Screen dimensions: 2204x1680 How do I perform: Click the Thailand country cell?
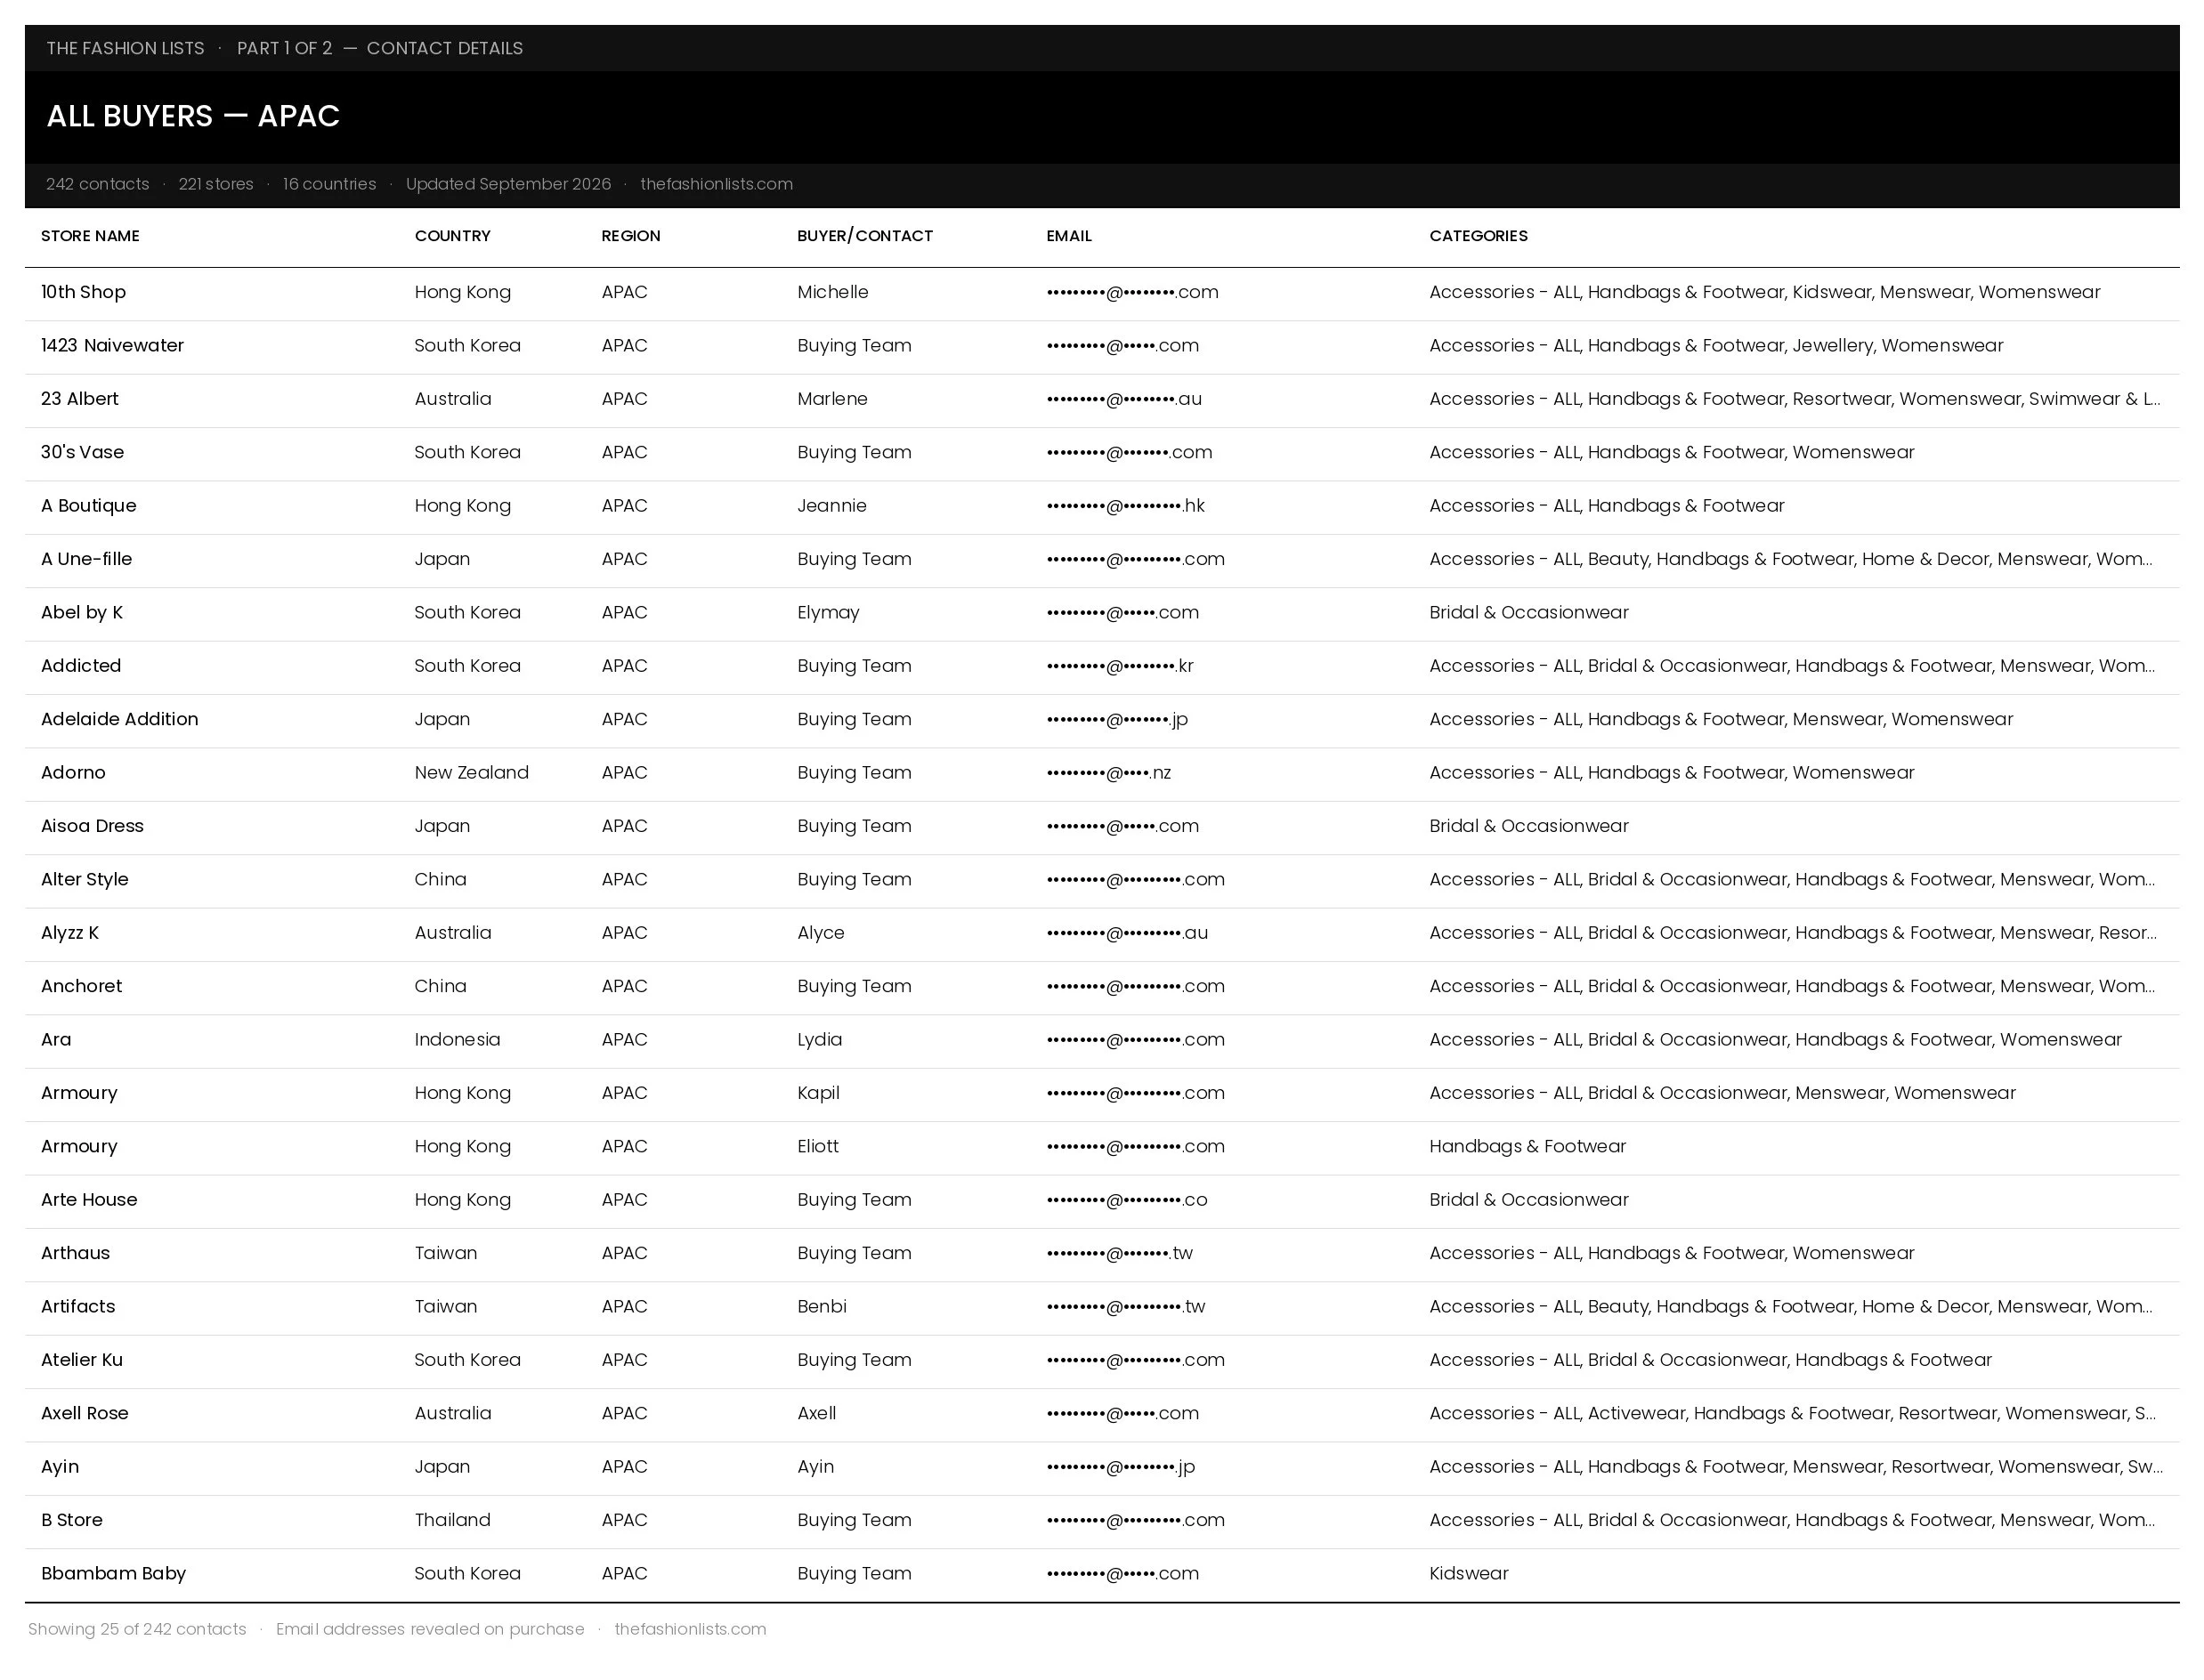tap(452, 1520)
